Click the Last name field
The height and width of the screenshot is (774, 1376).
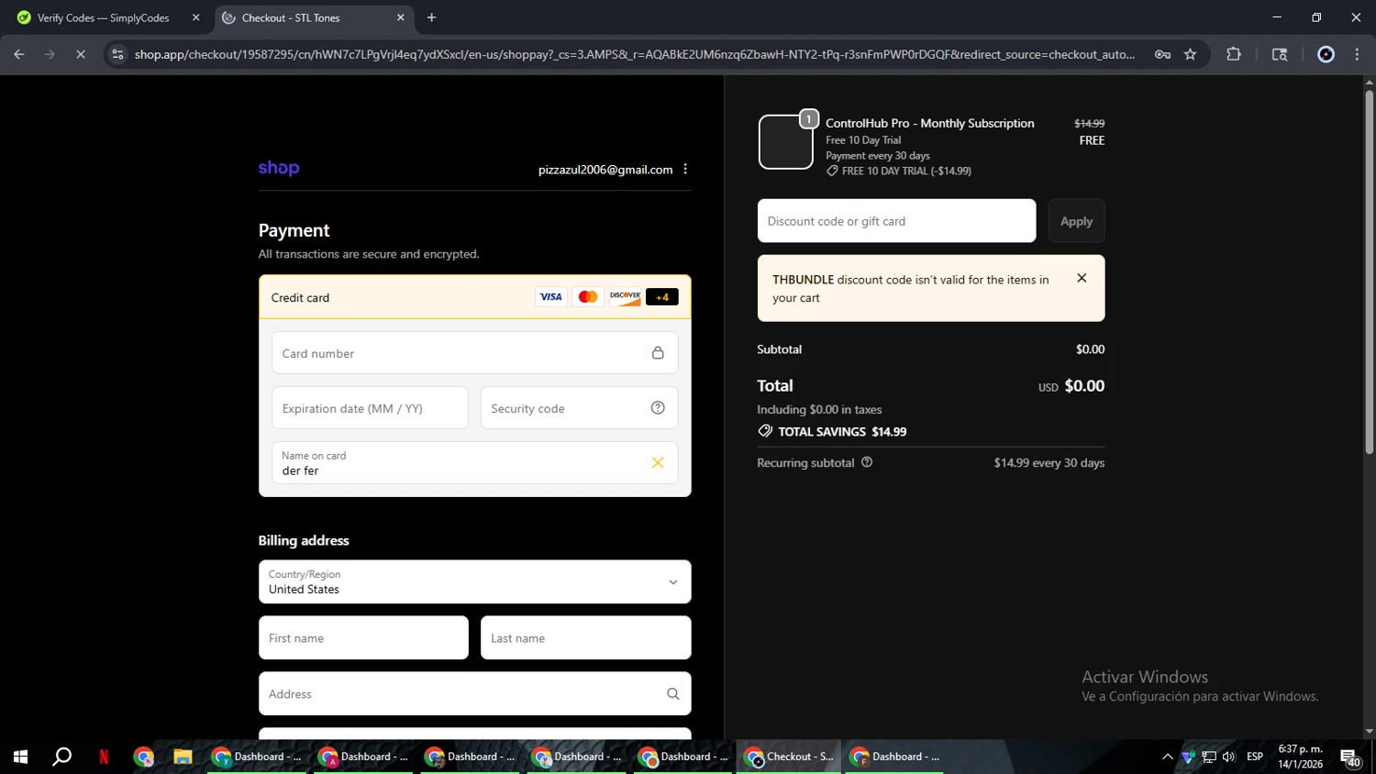click(585, 637)
